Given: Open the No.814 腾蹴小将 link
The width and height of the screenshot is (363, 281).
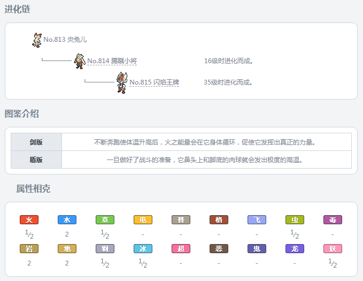Looking at the screenshot, I should click(112, 61).
